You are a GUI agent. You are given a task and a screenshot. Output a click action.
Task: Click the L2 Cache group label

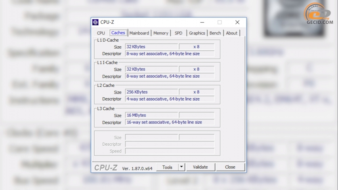[106, 85]
